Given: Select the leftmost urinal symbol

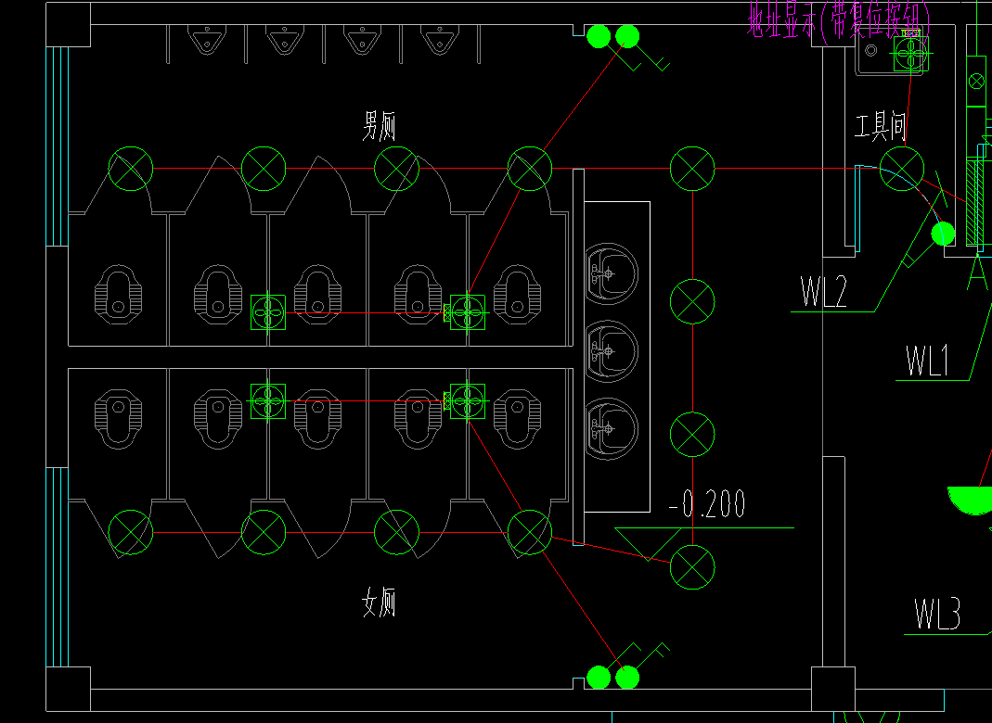Looking at the screenshot, I should [207, 40].
